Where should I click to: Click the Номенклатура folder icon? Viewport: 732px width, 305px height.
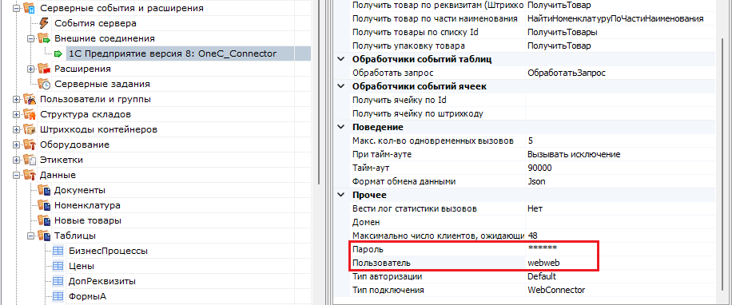44,206
